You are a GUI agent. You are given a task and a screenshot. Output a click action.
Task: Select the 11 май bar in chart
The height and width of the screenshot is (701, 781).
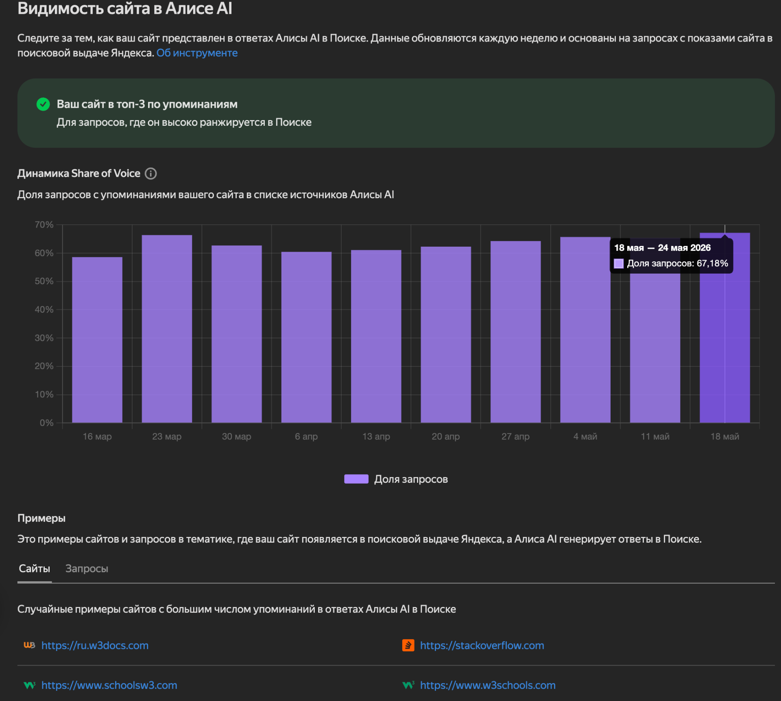(655, 348)
